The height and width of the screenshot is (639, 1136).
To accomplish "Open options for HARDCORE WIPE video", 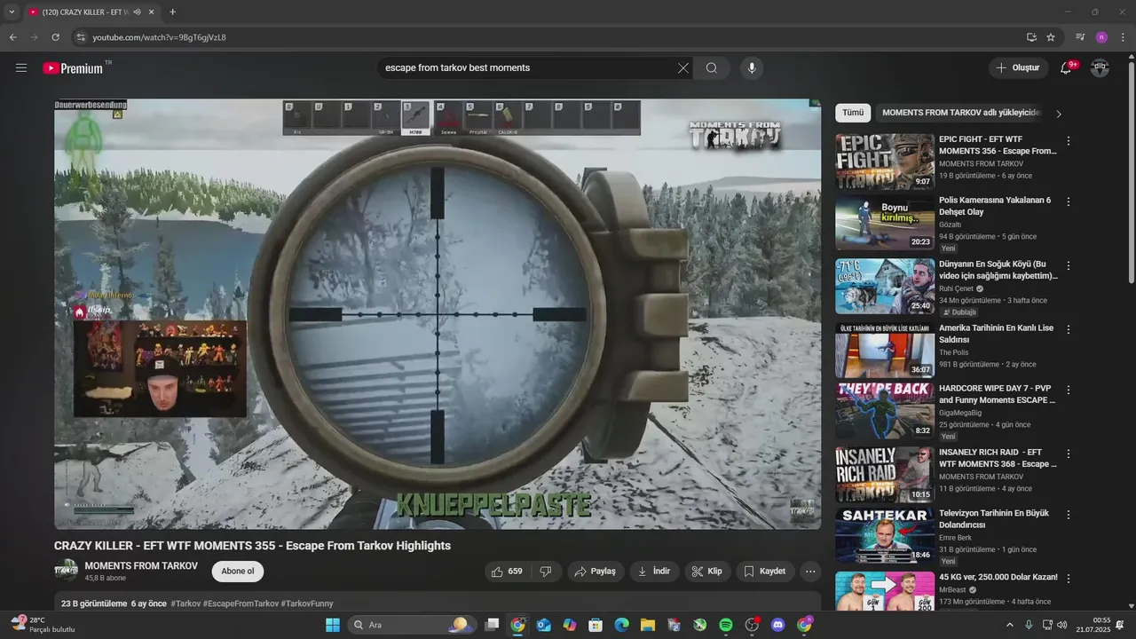I will click(x=1069, y=390).
